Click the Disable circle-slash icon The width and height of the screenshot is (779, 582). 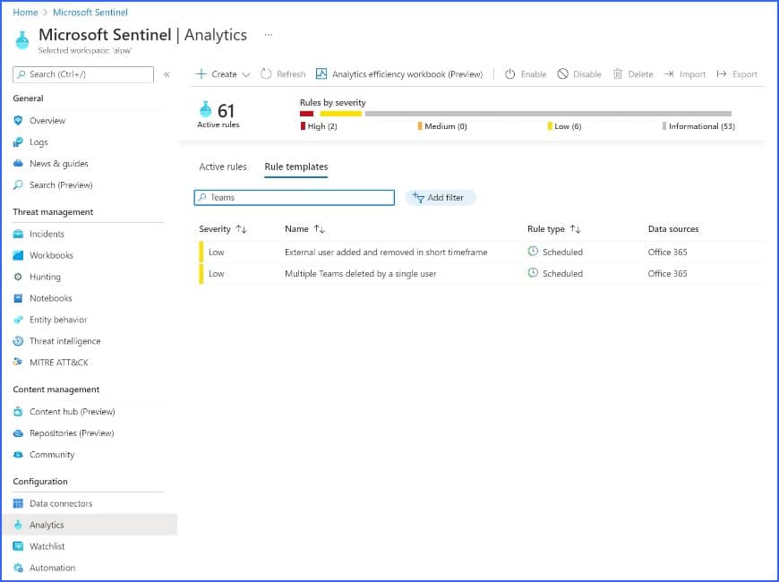(x=562, y=74)
